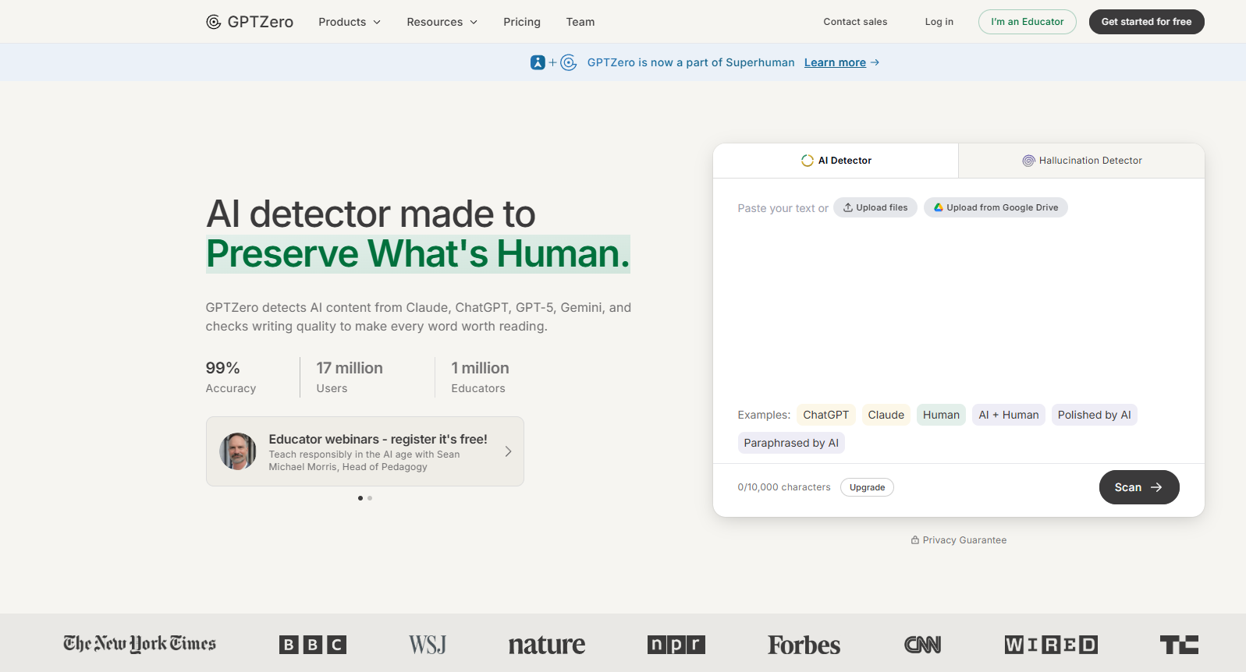The height and width of the screenshot is (672, 1246).
Task: Open the Educator webinars card chevron
Action: click(508, 451)
